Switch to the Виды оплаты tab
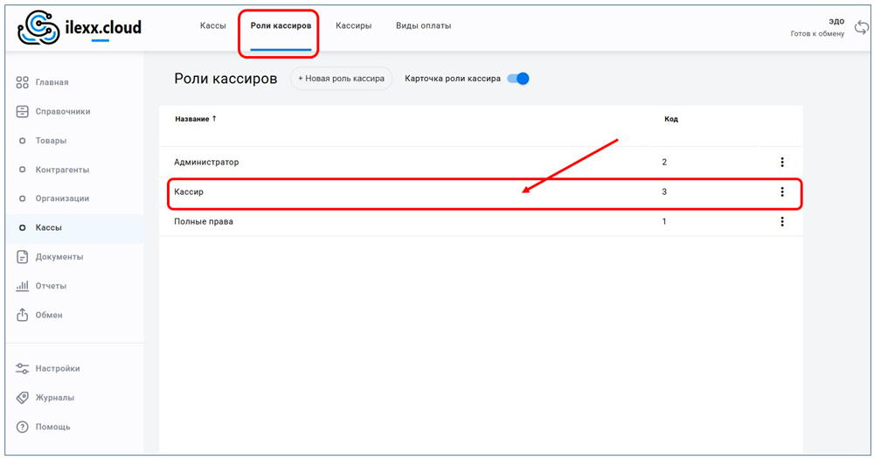The height and width of the screenshot is (459, 874). point(423,26)
